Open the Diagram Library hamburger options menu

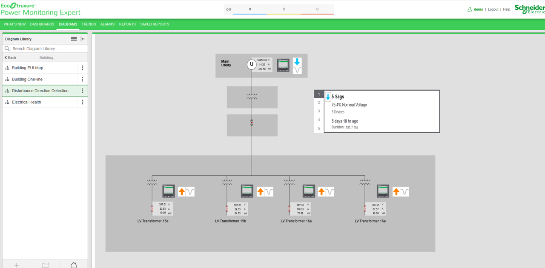[74, 39]
